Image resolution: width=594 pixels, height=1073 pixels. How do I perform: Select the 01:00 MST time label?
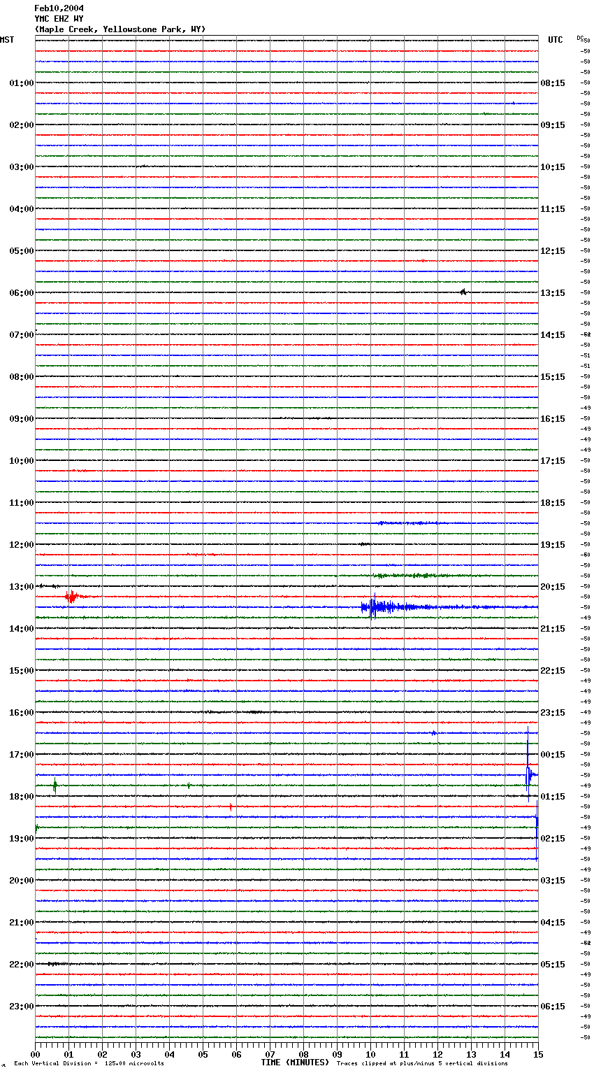[x=22, y=83]
